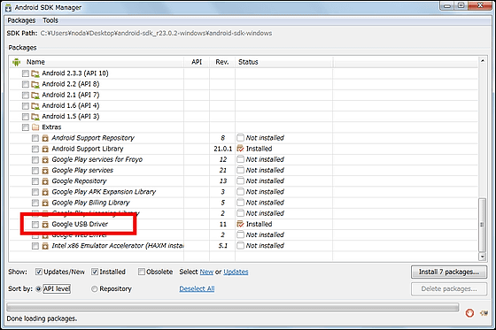This screenshot has height=330, width=496.
Task: Click the scrollbar down arrow
Action: coord(482,257)
